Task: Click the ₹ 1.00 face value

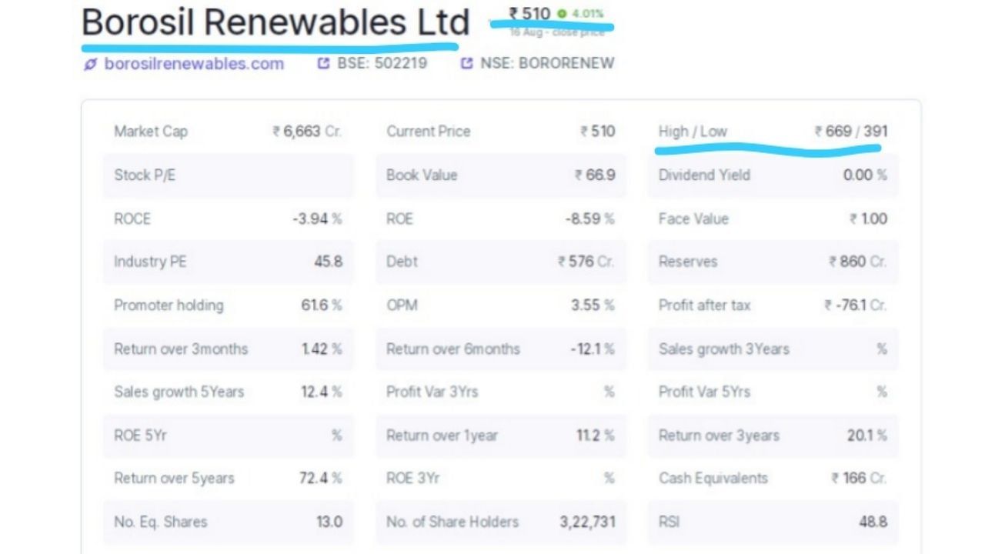Action: pyautogui.click(x=868, y=219)
